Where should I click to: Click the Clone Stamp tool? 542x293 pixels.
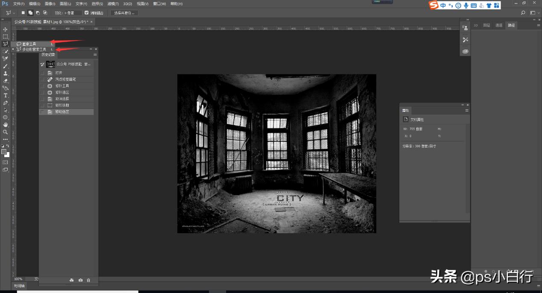click(6, 73)
